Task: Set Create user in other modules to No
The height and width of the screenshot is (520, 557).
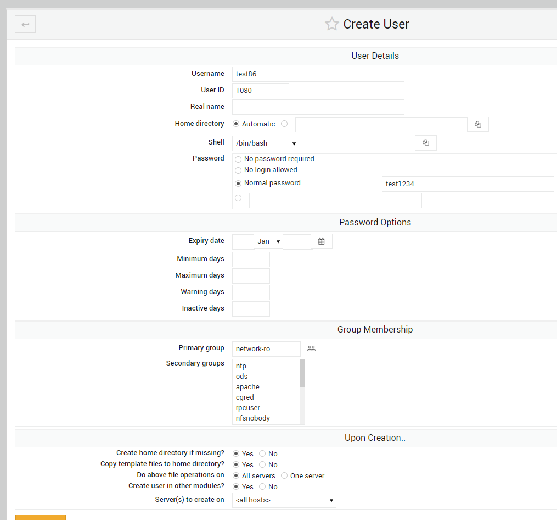Action: pyautogui.click(x=262, y=486)
